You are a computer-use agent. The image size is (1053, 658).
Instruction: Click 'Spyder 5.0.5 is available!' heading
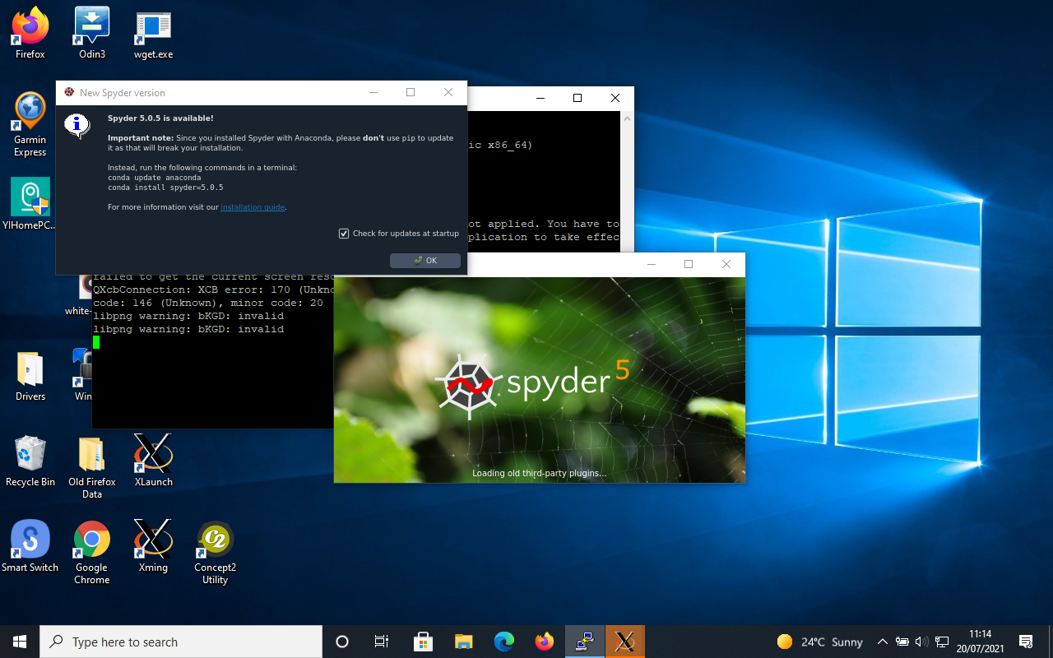pos(160,118)
